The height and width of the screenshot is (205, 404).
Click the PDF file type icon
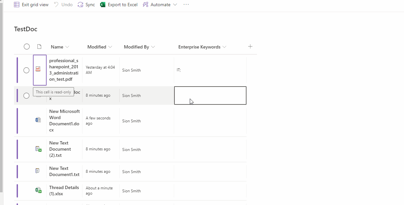coord(38,70)
